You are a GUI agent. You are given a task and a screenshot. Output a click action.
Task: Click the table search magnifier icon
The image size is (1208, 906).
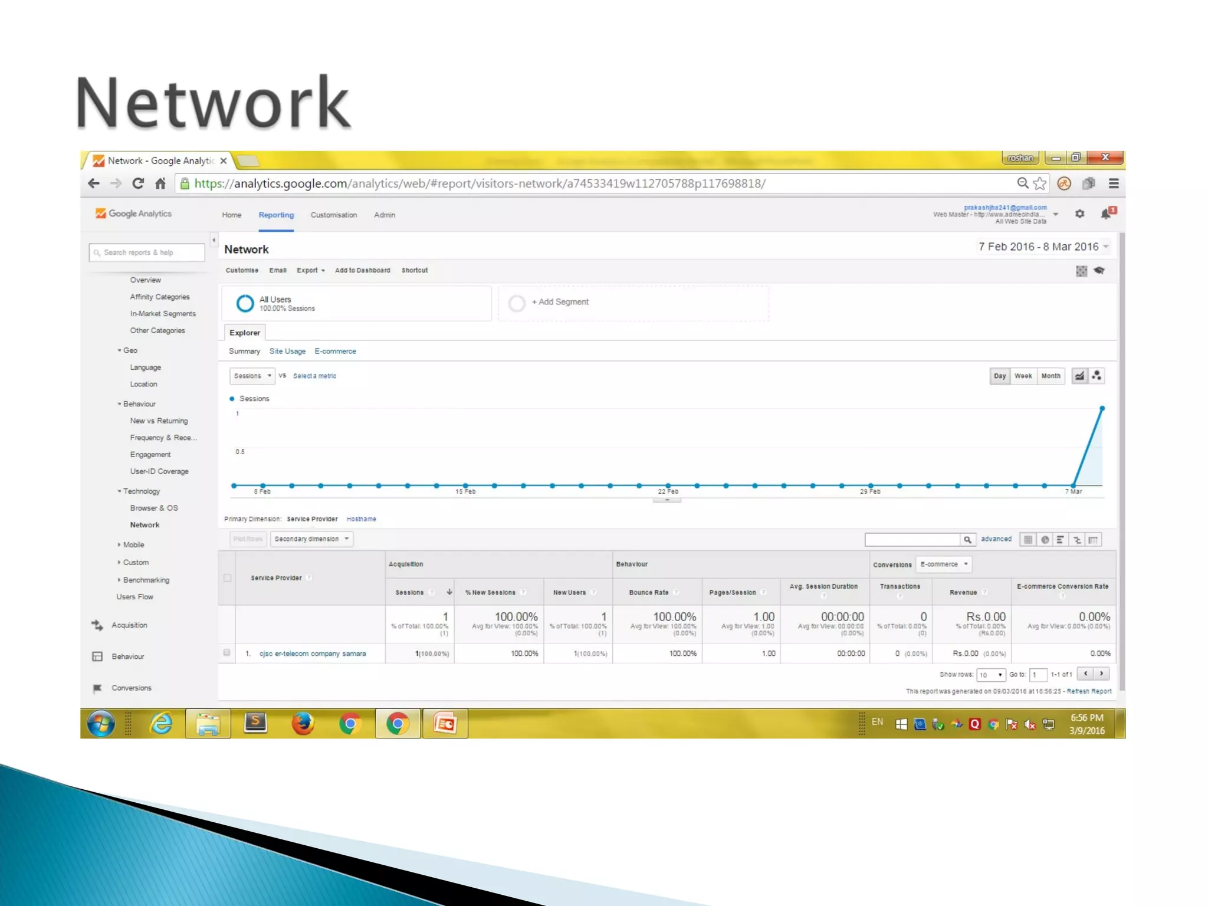coord(967,540)
